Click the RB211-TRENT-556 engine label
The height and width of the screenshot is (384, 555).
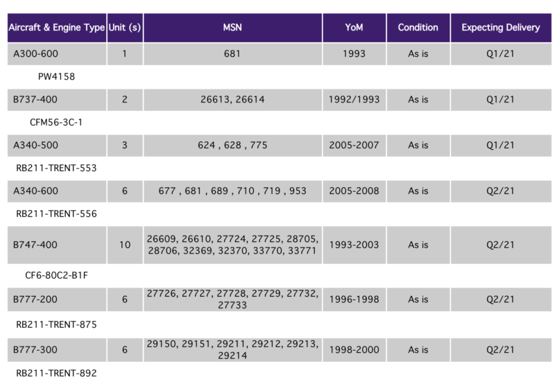[57, 214]
